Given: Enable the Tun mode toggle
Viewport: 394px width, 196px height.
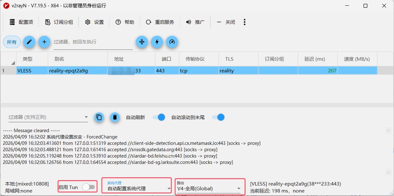Looking at the screenshot, I should 88,187.
